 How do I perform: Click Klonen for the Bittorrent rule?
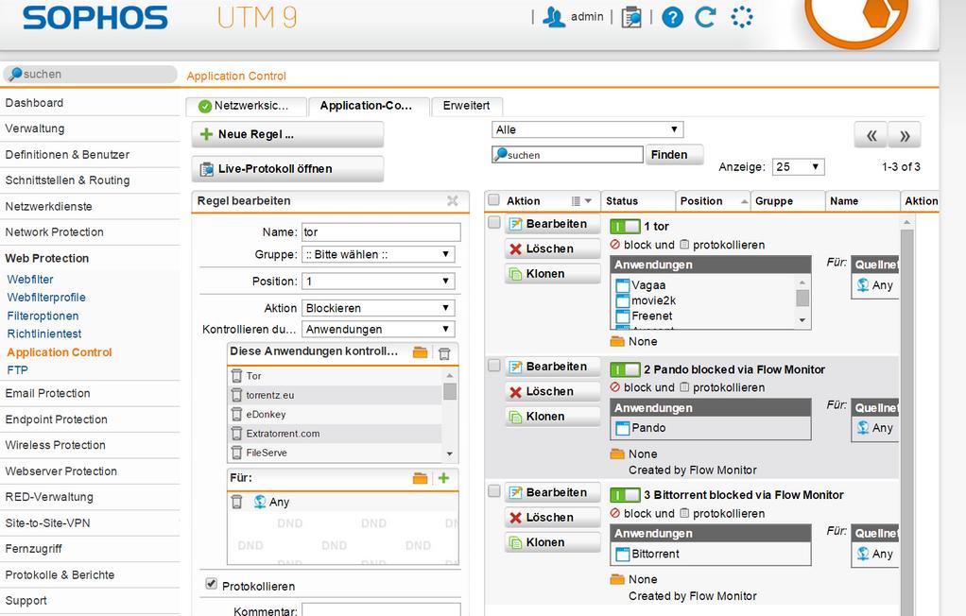(552, 542)
